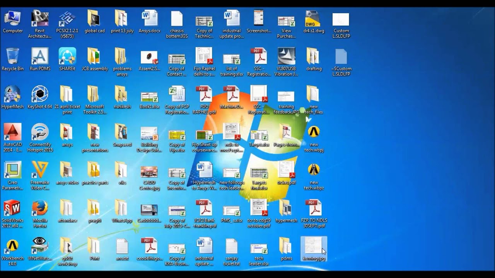495x278 pixels.
Task: Select the highlighted kerning.jpg image file
Action: coord(314,249)
